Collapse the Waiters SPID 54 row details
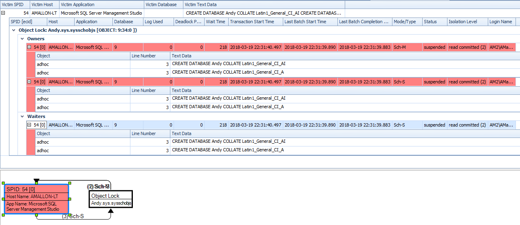Image resolution: width=520 pixels, height=225 pixels. 29,125
